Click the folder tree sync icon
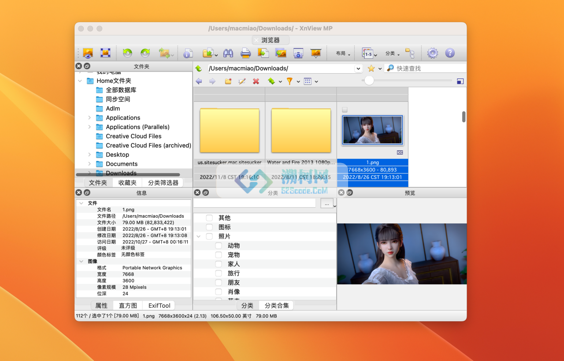Viewport: 564px width, 361px height. click(410, 53)
